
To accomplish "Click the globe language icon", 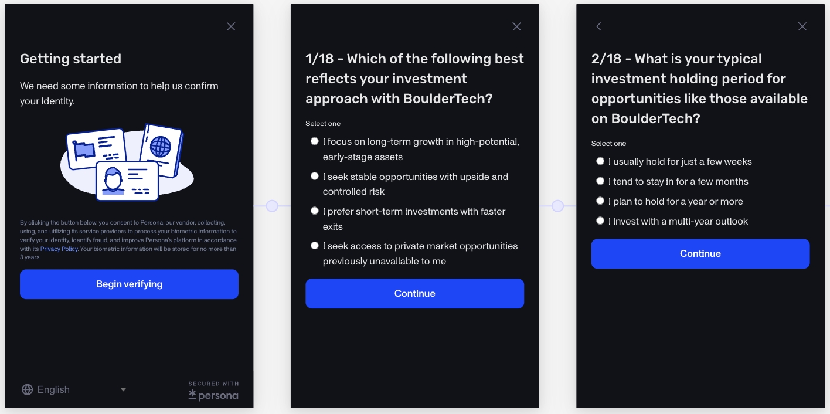I will pyautogui.click(x=27, y=389).
